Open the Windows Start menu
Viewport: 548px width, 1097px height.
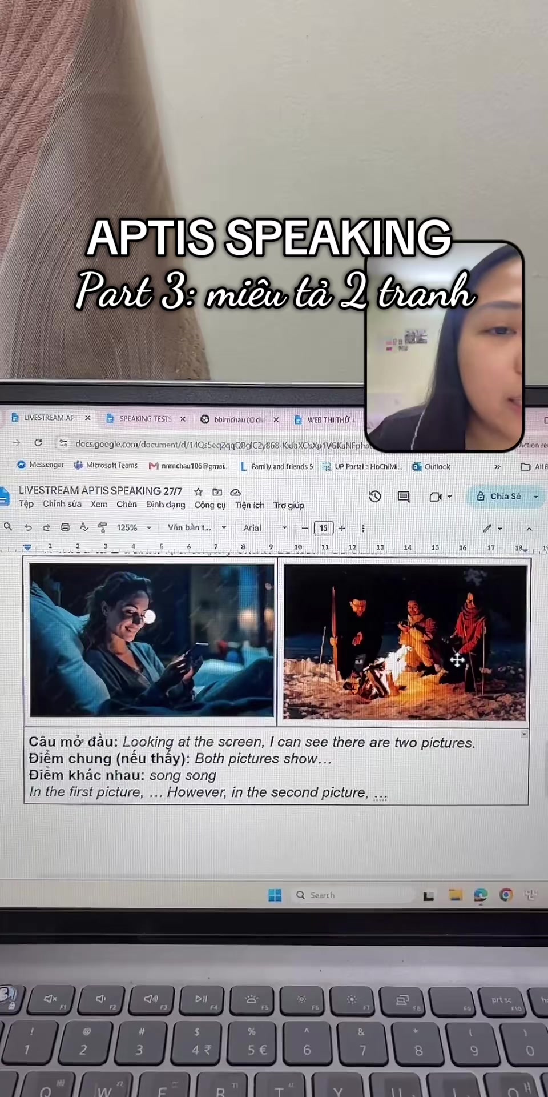275,895
